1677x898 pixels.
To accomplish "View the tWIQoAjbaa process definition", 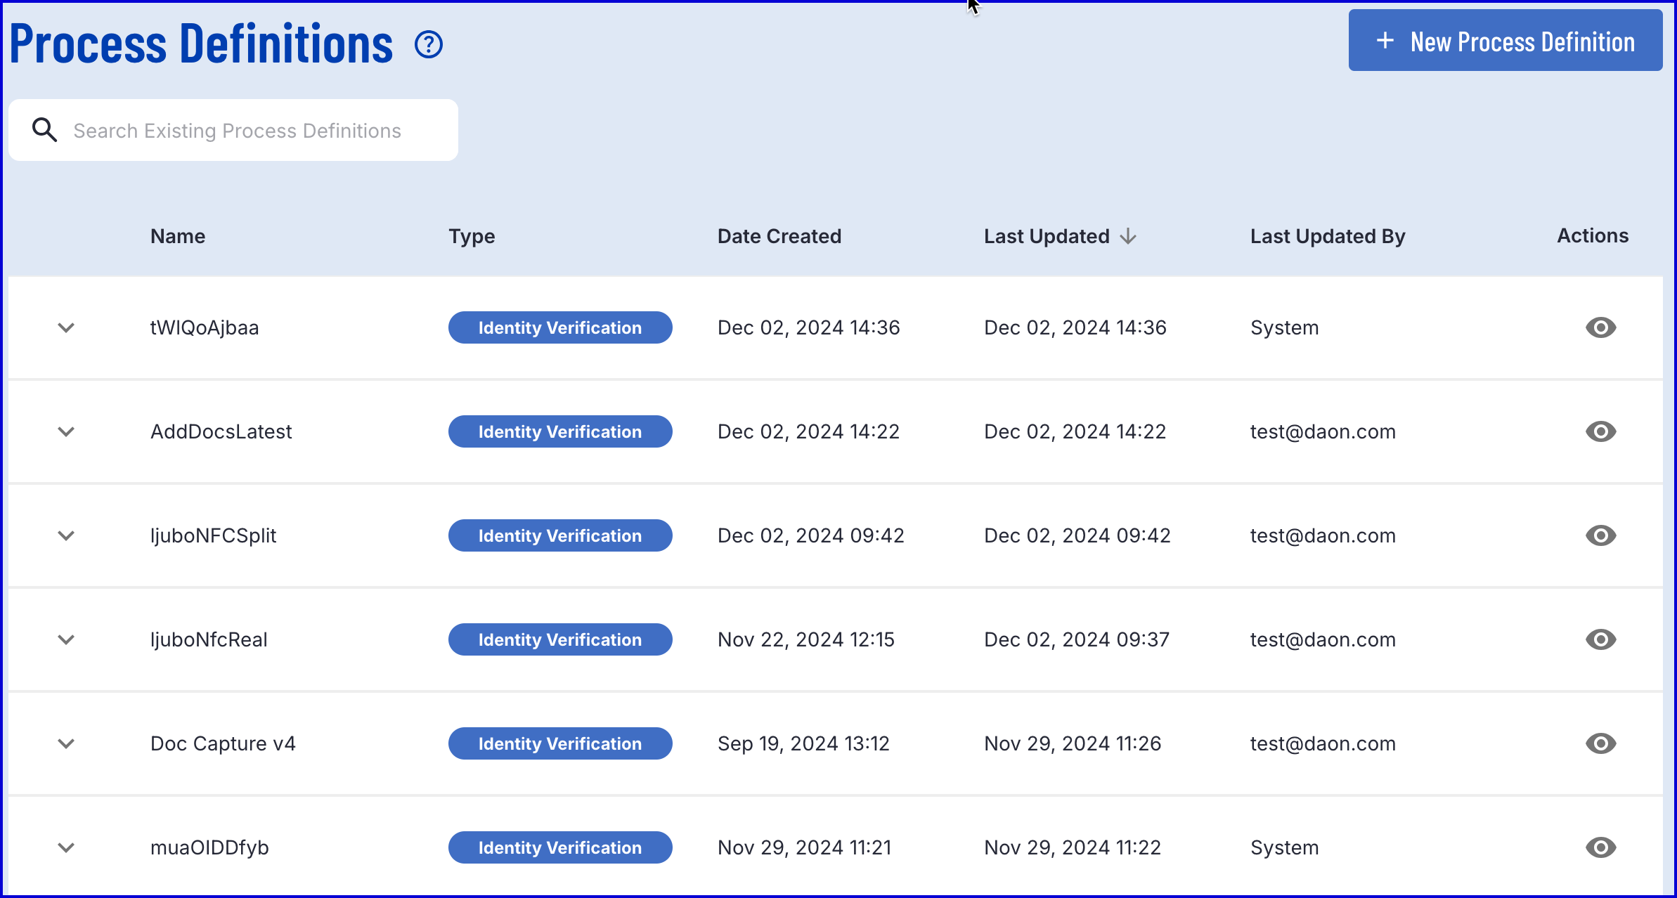I will (x=1600, y=327).
